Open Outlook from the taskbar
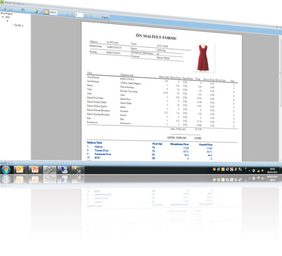This screenshot has height=256, width=282. 20,170
